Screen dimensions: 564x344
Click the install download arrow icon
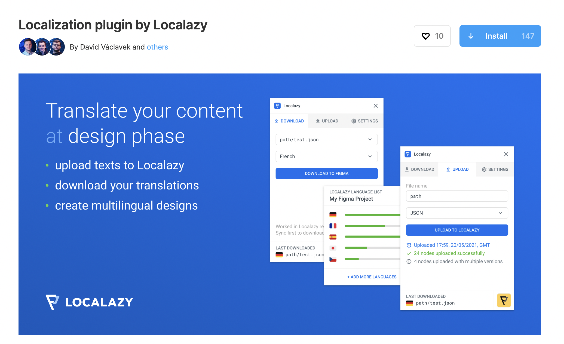click(471, 36)
